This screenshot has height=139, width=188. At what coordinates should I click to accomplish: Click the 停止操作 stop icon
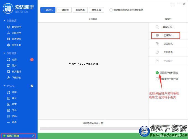point(157,61)
